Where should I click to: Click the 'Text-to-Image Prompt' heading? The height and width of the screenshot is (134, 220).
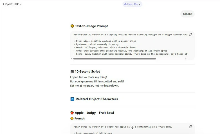91,26
